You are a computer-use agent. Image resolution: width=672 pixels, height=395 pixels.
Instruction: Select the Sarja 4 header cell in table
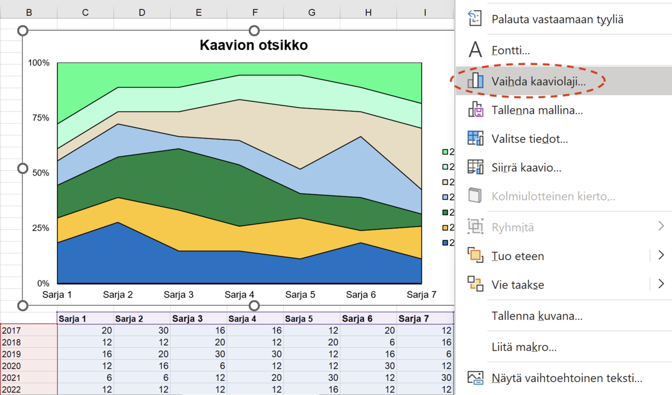(255, 319)
